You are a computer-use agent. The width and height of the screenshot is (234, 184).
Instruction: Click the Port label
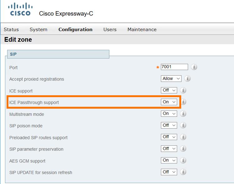[13, 68]
